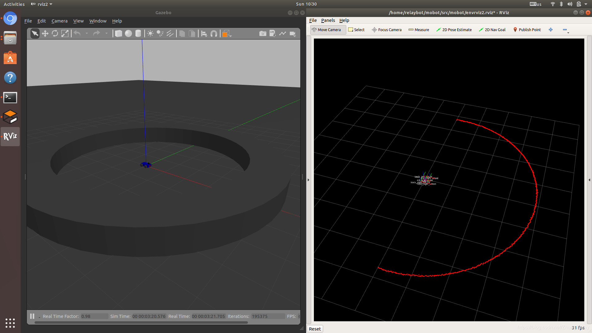Open the Panels menu in RViz
This screenshot has height=333, width=592.
[x=328, y=20]
